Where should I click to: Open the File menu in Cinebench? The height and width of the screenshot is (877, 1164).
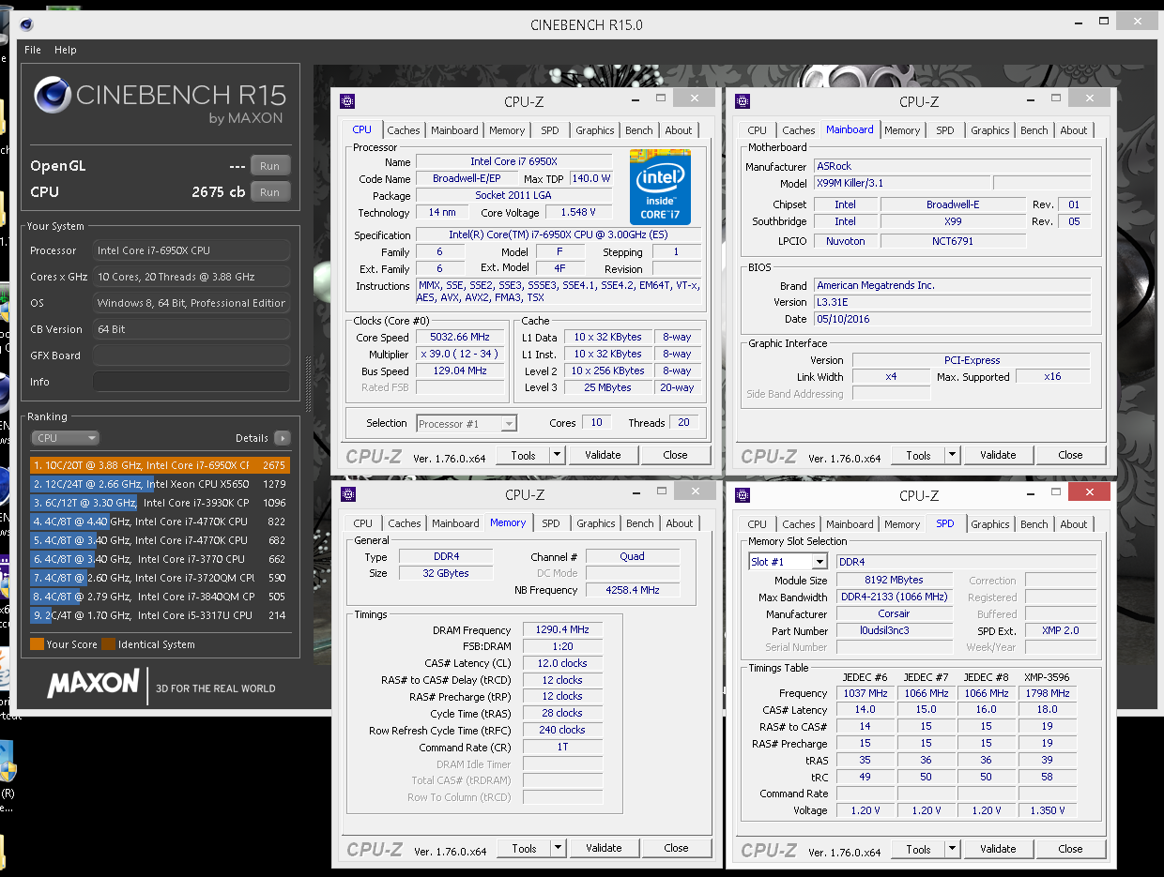point(33,50)
